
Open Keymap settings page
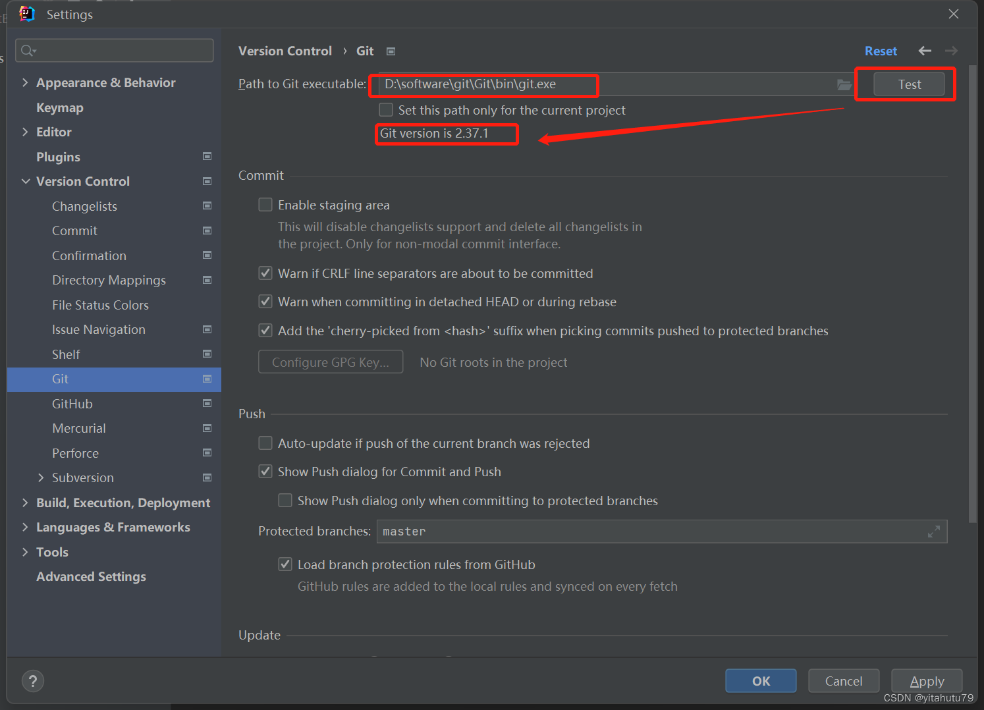[x=60, y=107]
